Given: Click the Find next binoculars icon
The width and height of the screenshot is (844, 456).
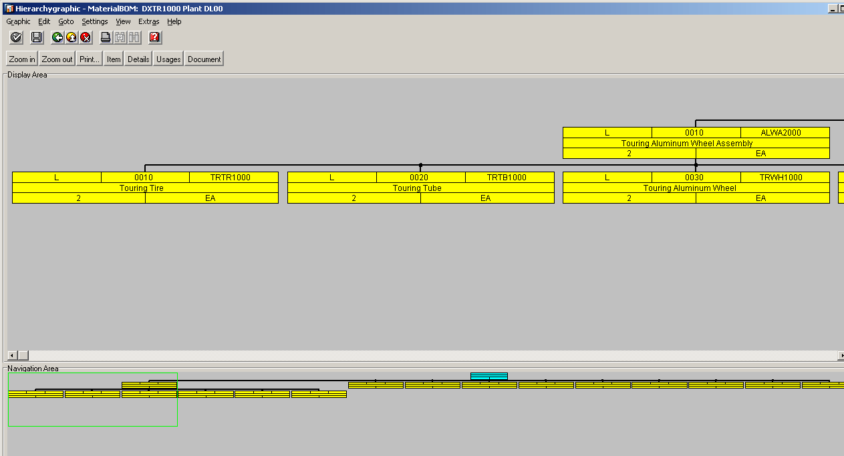Looking at the screenshot, I should click(134, 37).
